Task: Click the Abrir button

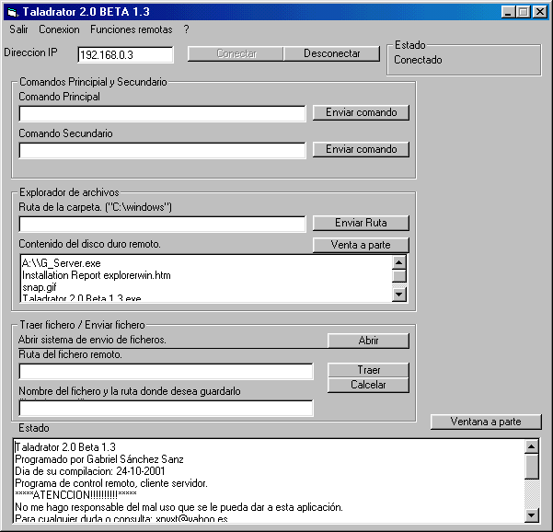Action: tap(368, 341)
